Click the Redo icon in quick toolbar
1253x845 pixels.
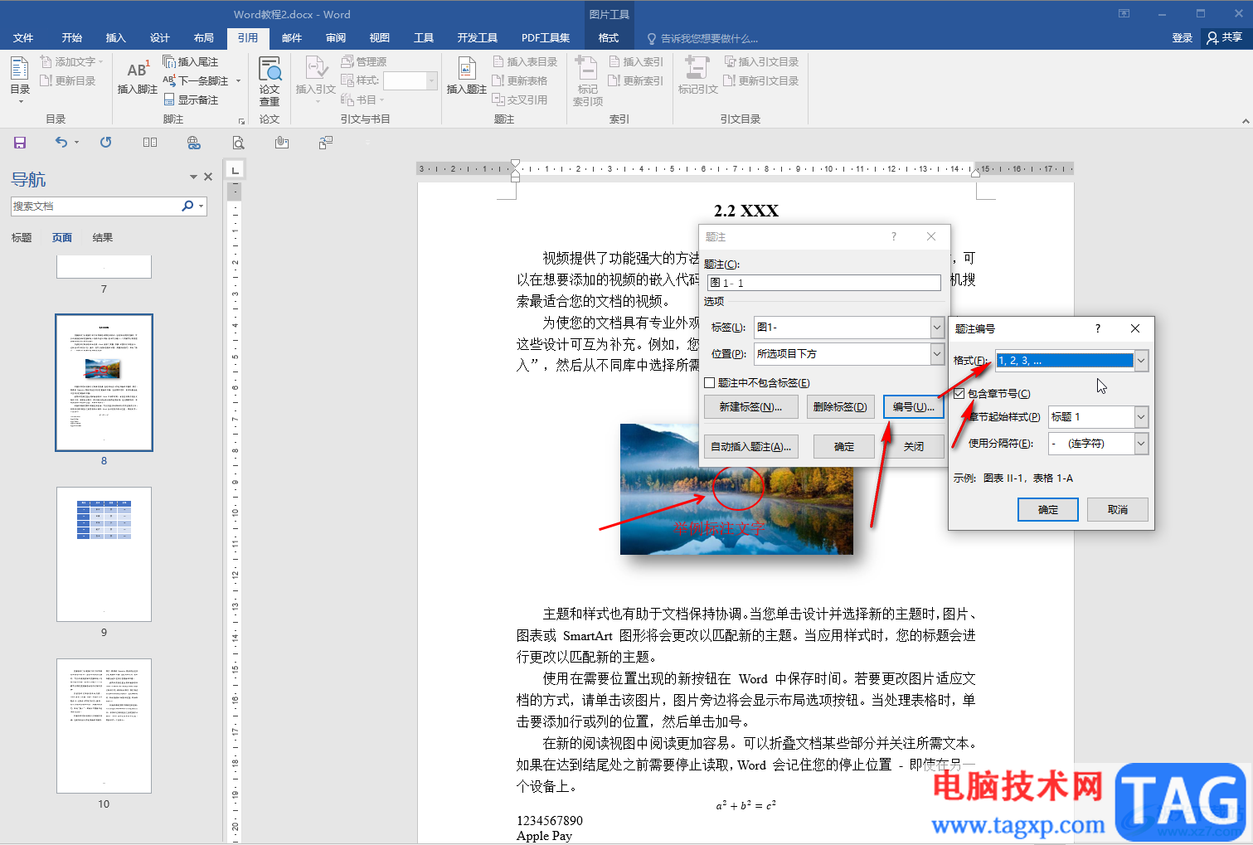coord(106,143)
